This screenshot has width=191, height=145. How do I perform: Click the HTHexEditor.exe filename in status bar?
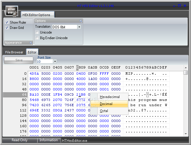[74, 141]
